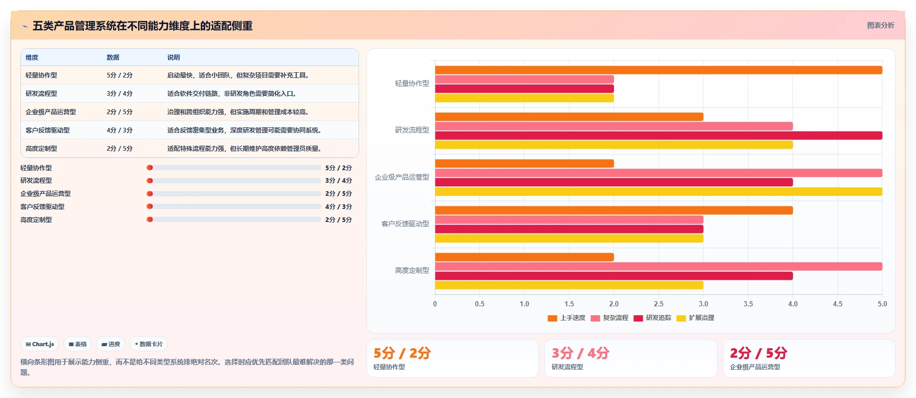
Task: Click 轻量协作型 orange 上手速度 bar
Action: pyautogui.click(x=658, y=70)
